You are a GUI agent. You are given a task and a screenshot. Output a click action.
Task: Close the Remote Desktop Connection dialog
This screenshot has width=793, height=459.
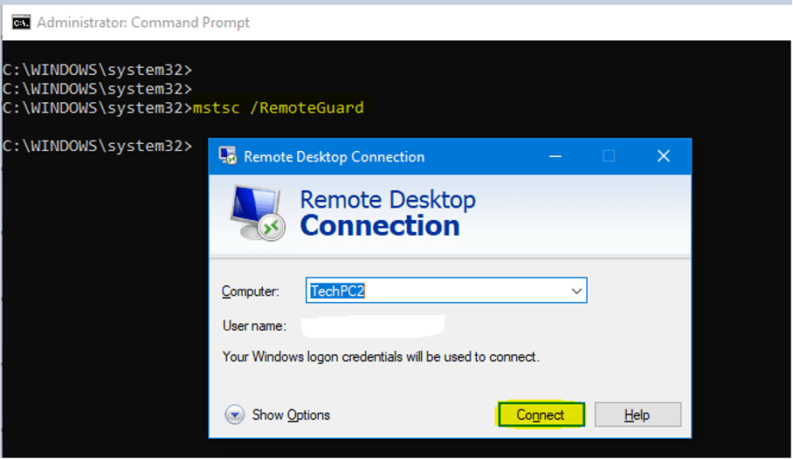coord(663,157)
